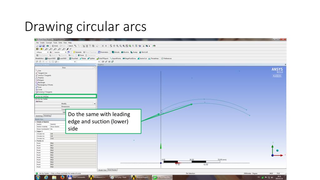Switch to the Paint taskbar window
The width and height of the screenshot is (320, 180).
click(119, 177)
